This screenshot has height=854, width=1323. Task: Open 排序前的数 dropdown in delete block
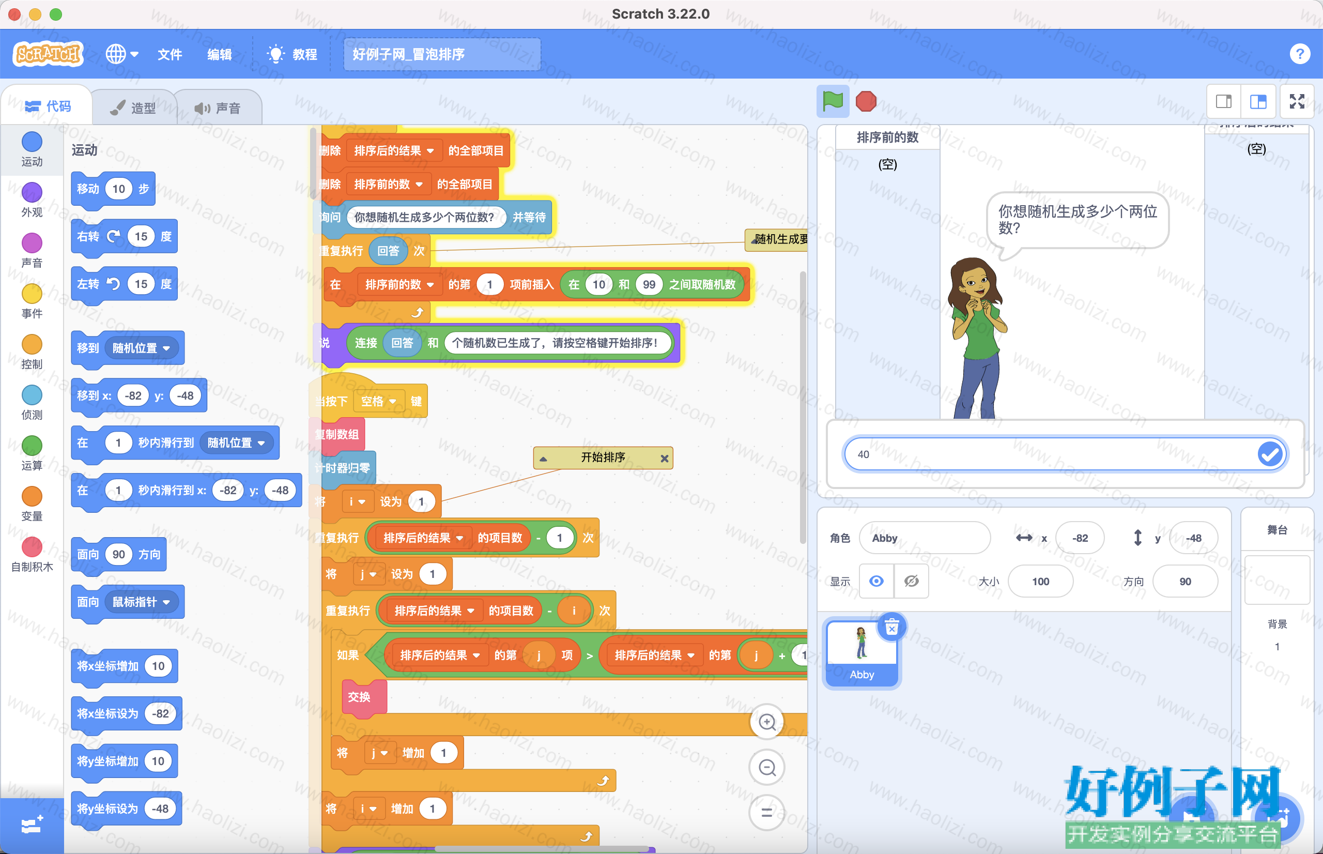tap(388, 184)
